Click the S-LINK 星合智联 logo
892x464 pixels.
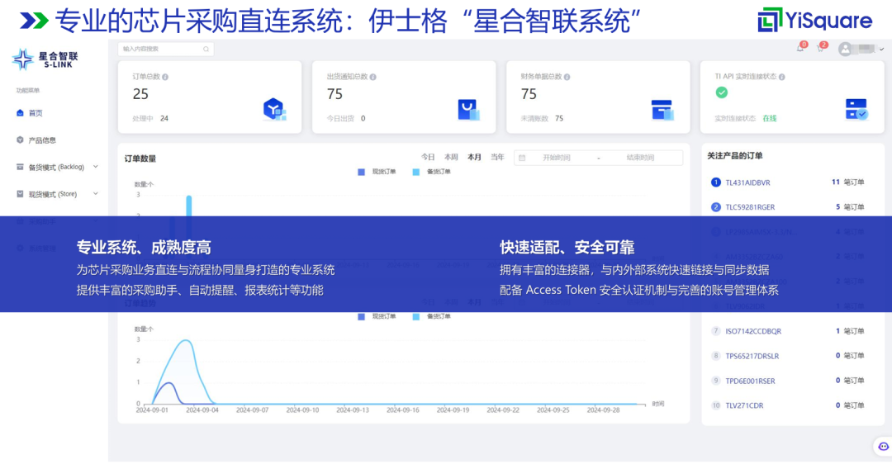click(45, 59)
